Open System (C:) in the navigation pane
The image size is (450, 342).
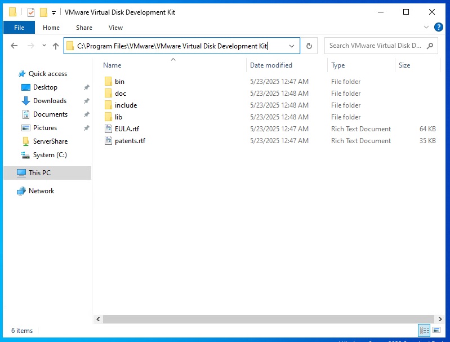pos(50,155)
